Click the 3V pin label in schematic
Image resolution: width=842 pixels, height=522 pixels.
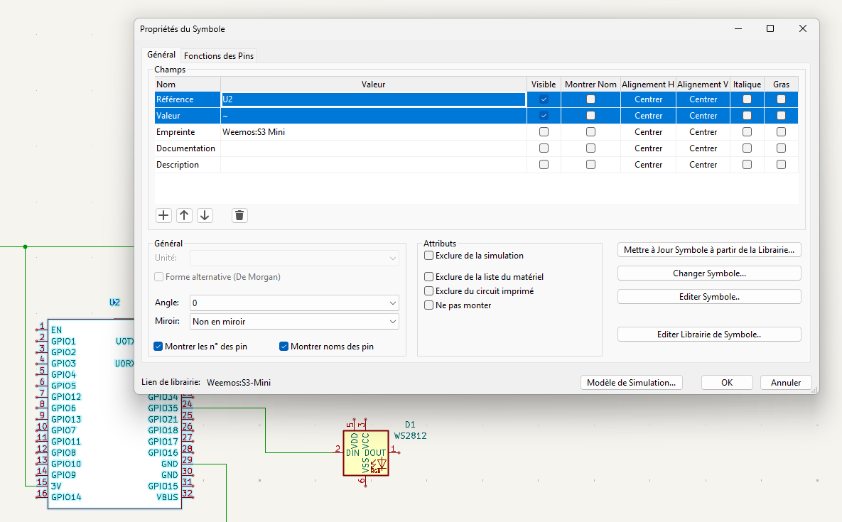(56, 486)
